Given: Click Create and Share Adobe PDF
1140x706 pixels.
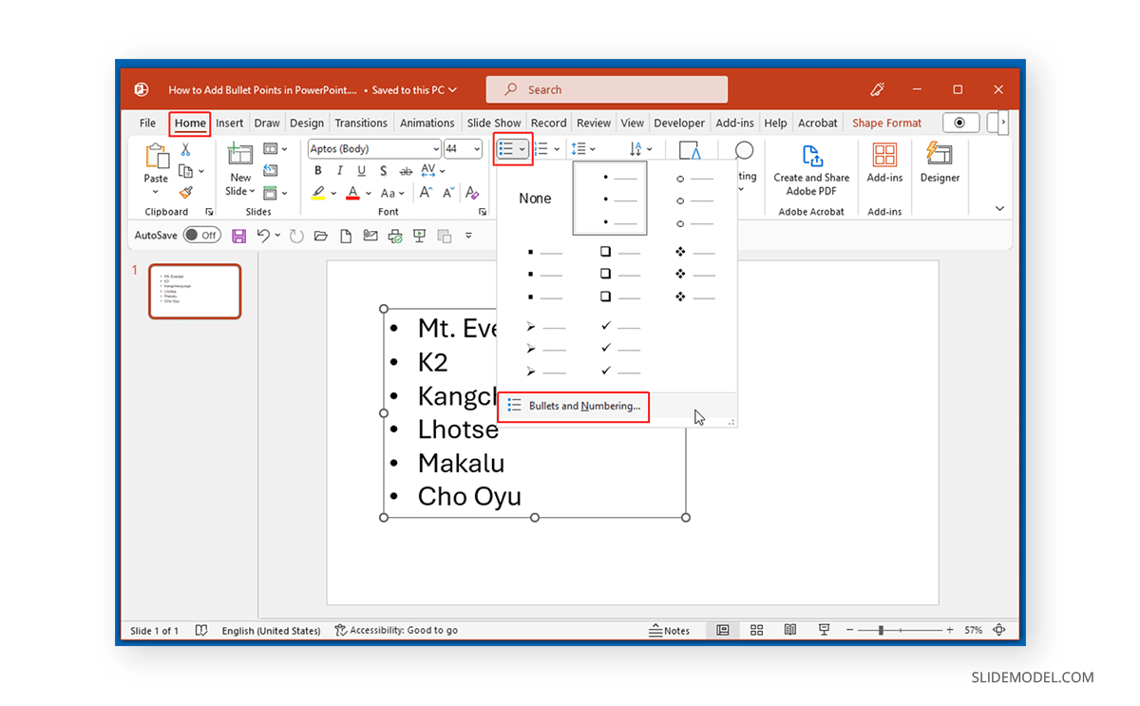Looking at the screenshot, I should click(x=810, y=171).
